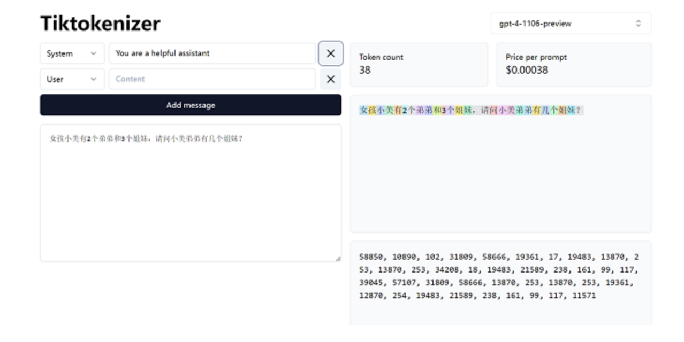Remove the System message with its X button
Image resolution: width=684 pixels, height=342 pixels.
pyautogui.click(x=330, y=53)
